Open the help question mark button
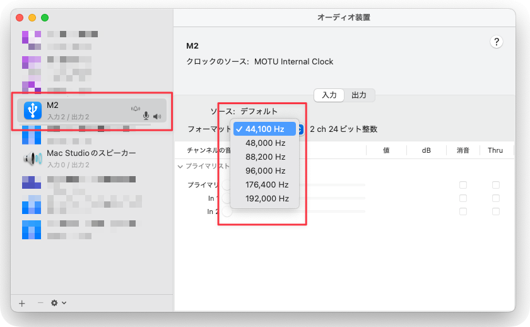The width and height of the screenshot is (530, 327). click(x=496, y=42)
